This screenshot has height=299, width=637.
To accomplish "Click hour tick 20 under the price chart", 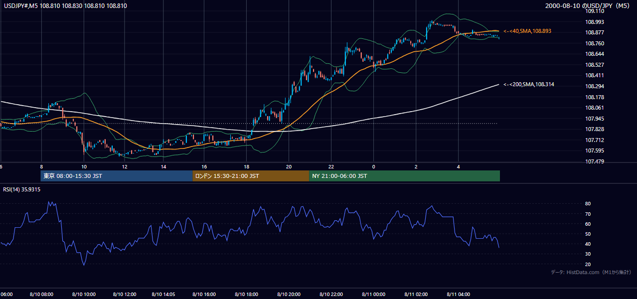I will coord(289,166).
